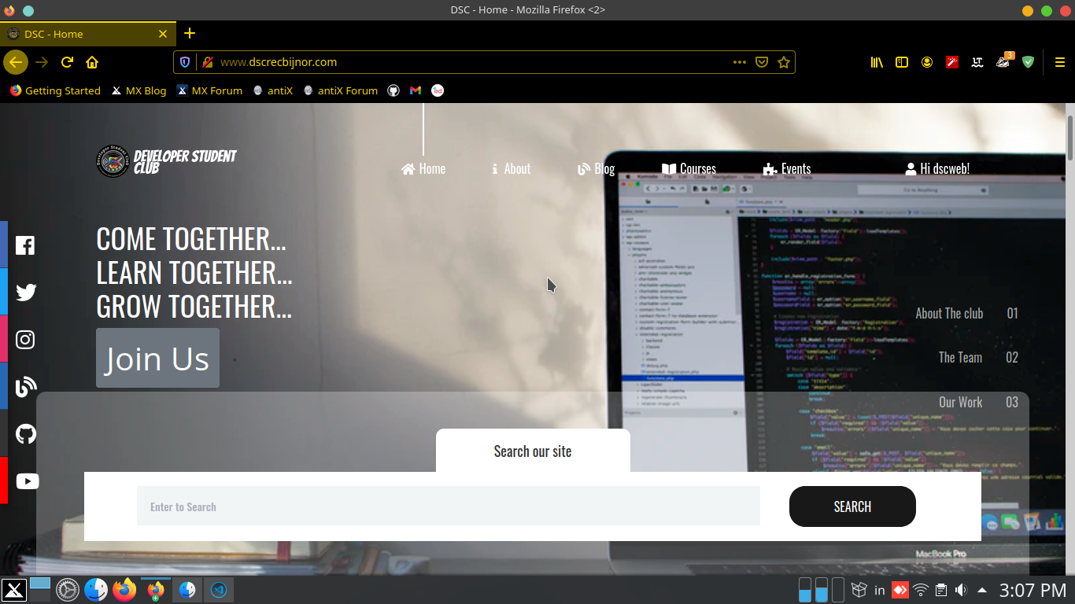Screen dimensions: 1075x604
Task: Jump to Our Work section 03
Action: (x=978, y=402)
